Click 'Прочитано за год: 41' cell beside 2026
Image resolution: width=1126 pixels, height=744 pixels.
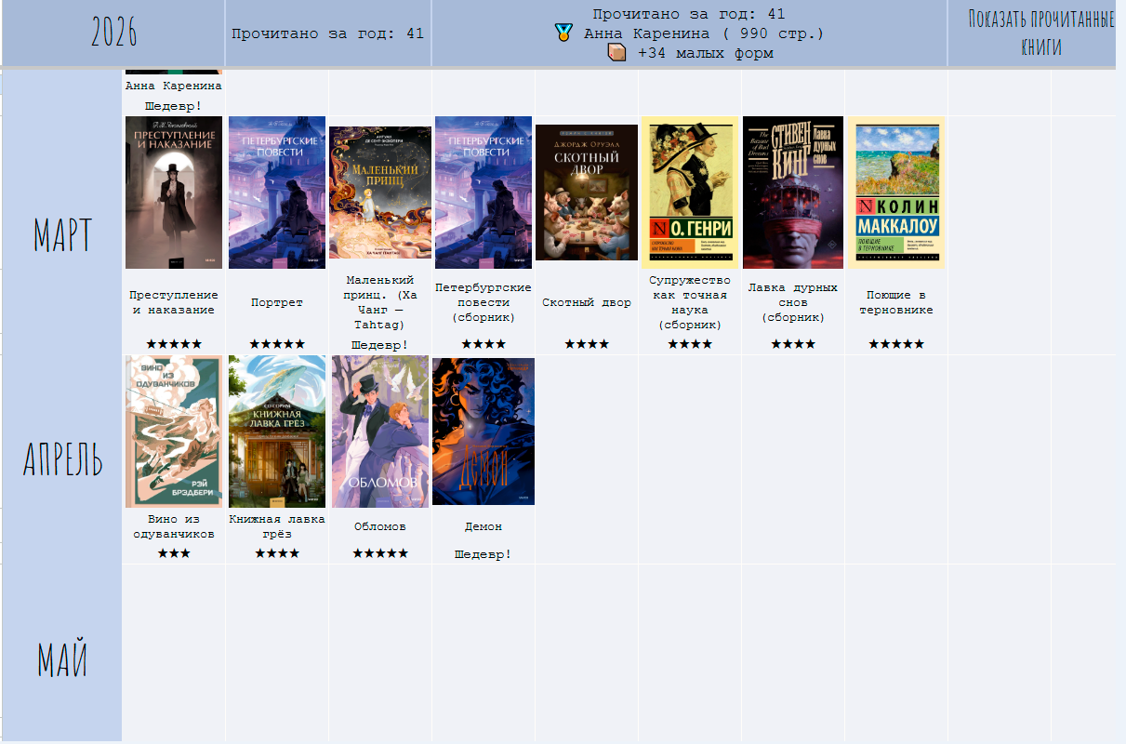[327, 33]
